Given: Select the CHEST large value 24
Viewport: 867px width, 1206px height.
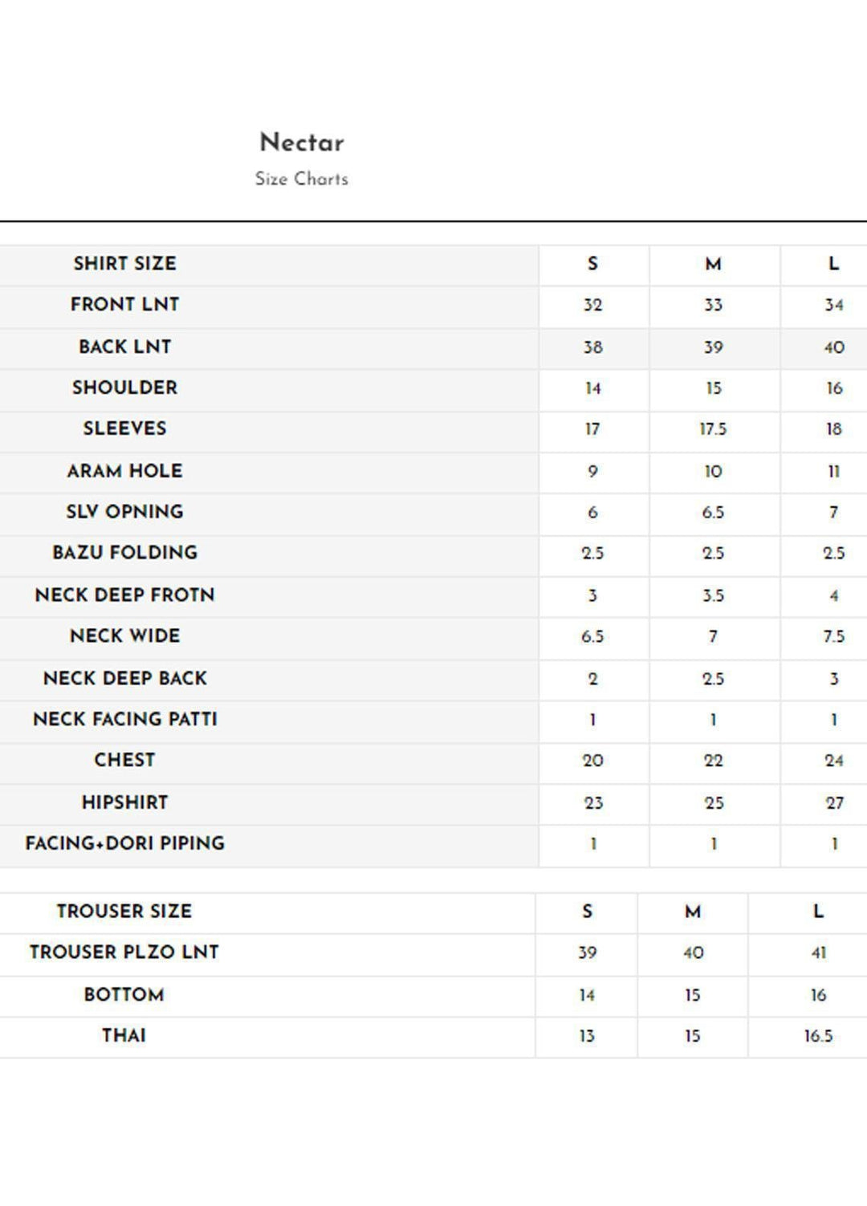Looking at the screenshot, I should [833, 761].
